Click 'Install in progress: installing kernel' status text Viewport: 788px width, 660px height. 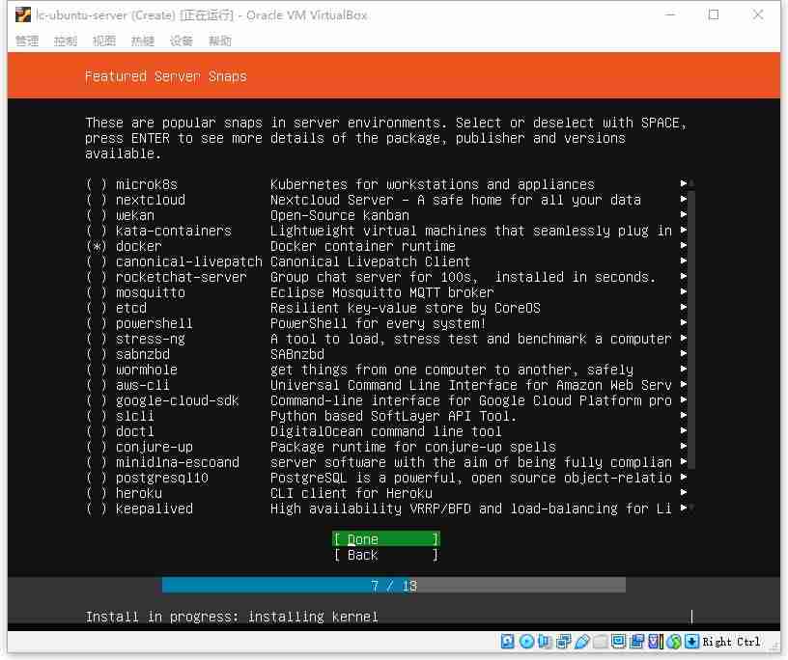click(x=232, y=617)
